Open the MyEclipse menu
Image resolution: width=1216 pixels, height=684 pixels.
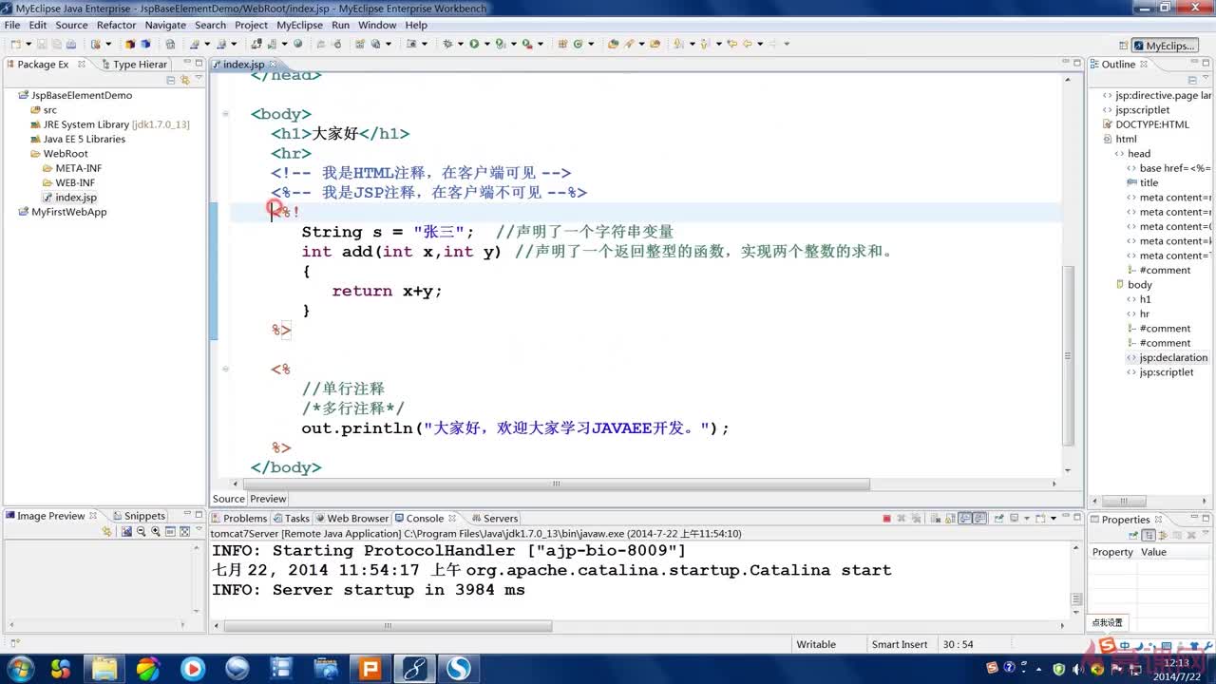point(299,25)
